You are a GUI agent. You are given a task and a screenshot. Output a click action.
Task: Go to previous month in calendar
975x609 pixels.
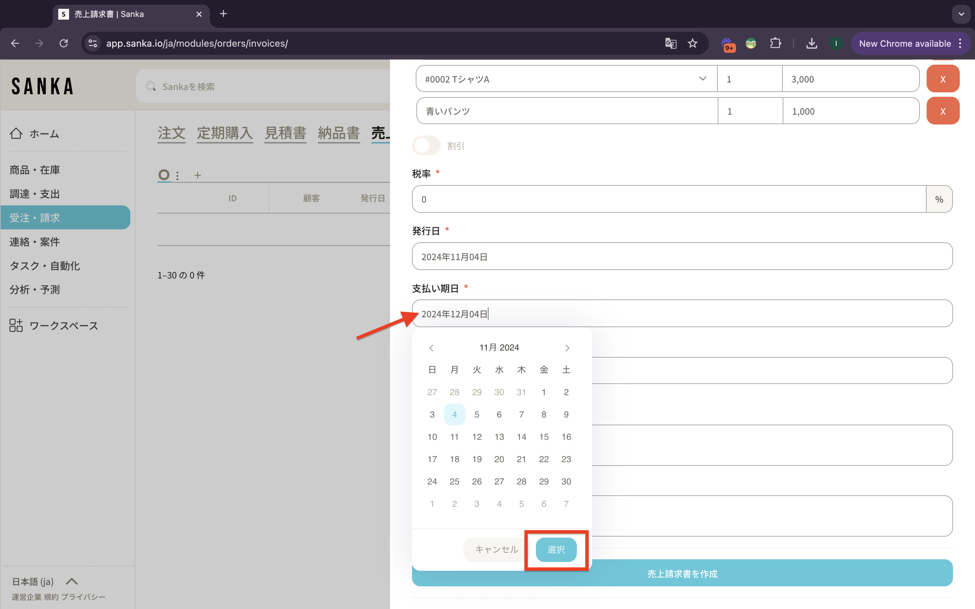click(x=431, y=348)
